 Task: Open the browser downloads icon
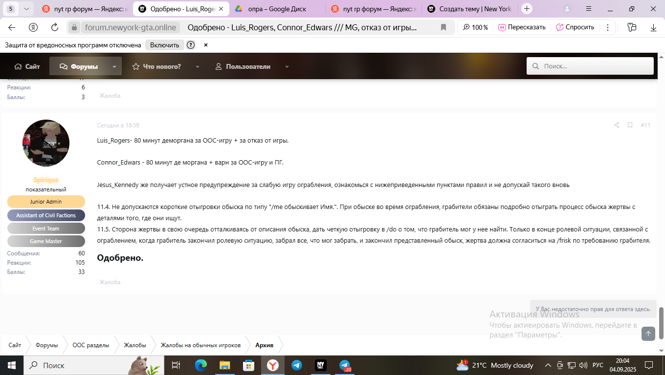coord(653,27)
